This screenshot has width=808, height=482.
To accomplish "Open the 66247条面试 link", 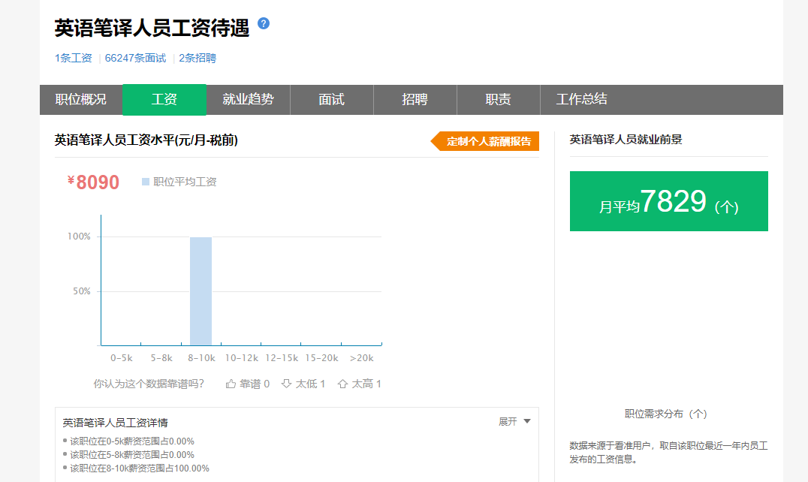I will coord(135,58).
